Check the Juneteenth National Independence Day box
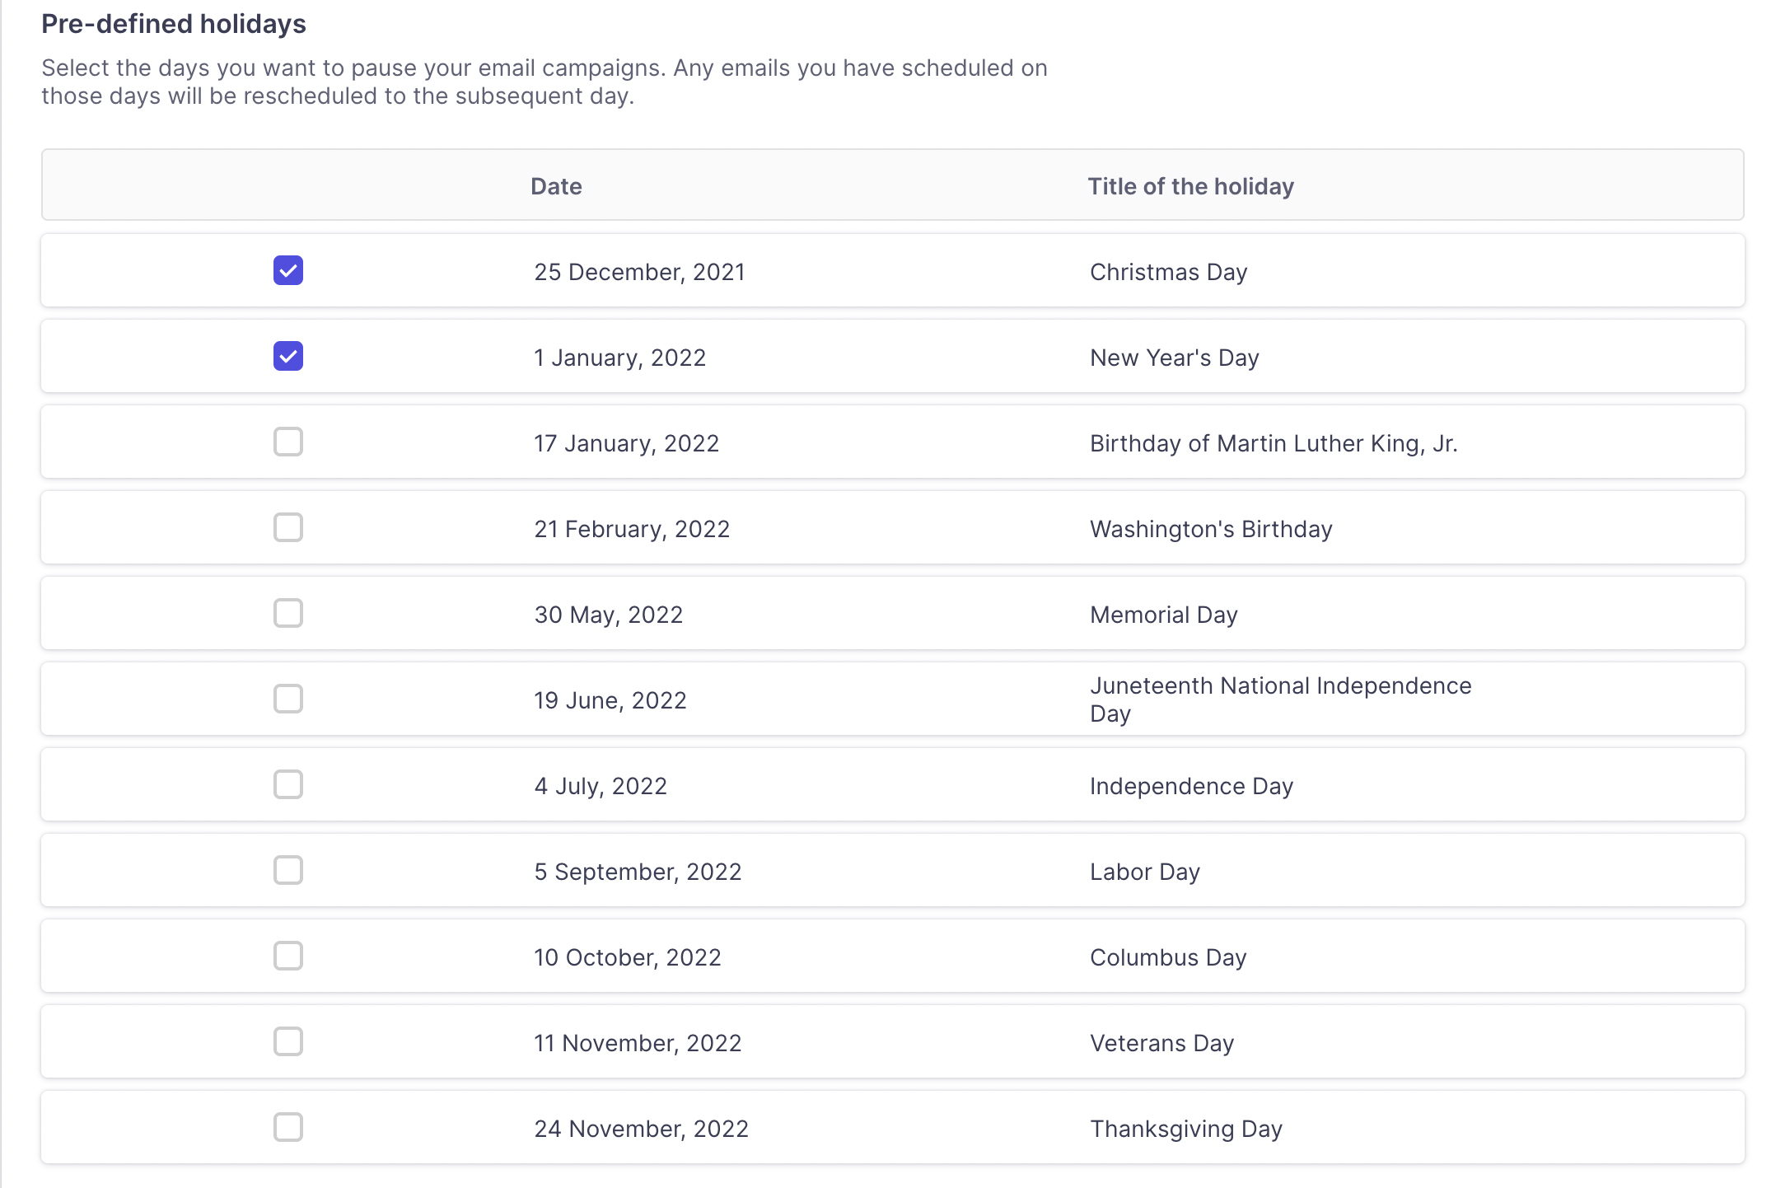This screenshot has width=1776, height=1188. (288, 699)
